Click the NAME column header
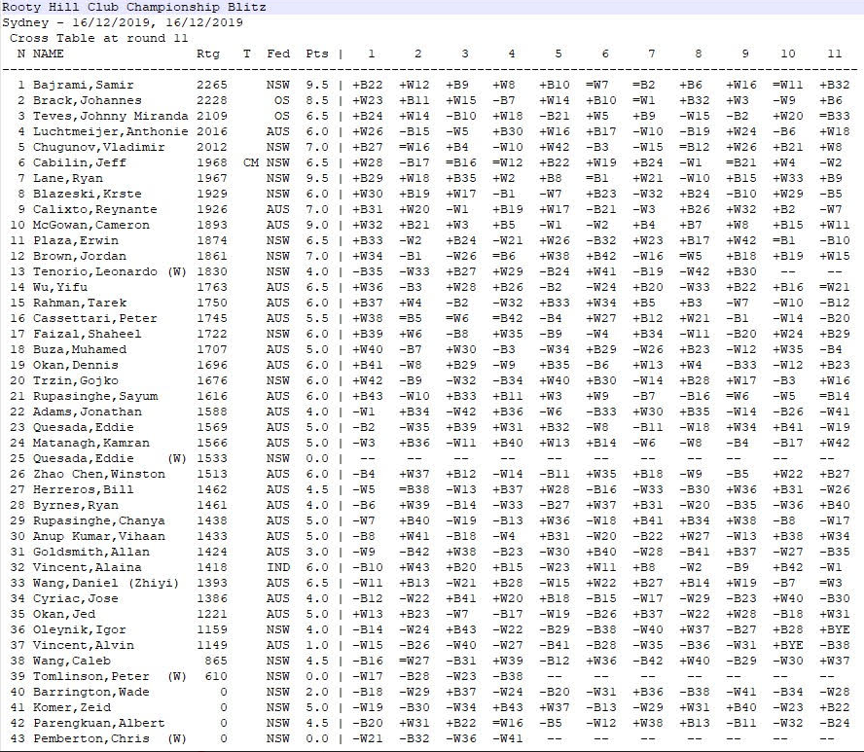This screenshot has height=752, width=864. pos(49,54)
